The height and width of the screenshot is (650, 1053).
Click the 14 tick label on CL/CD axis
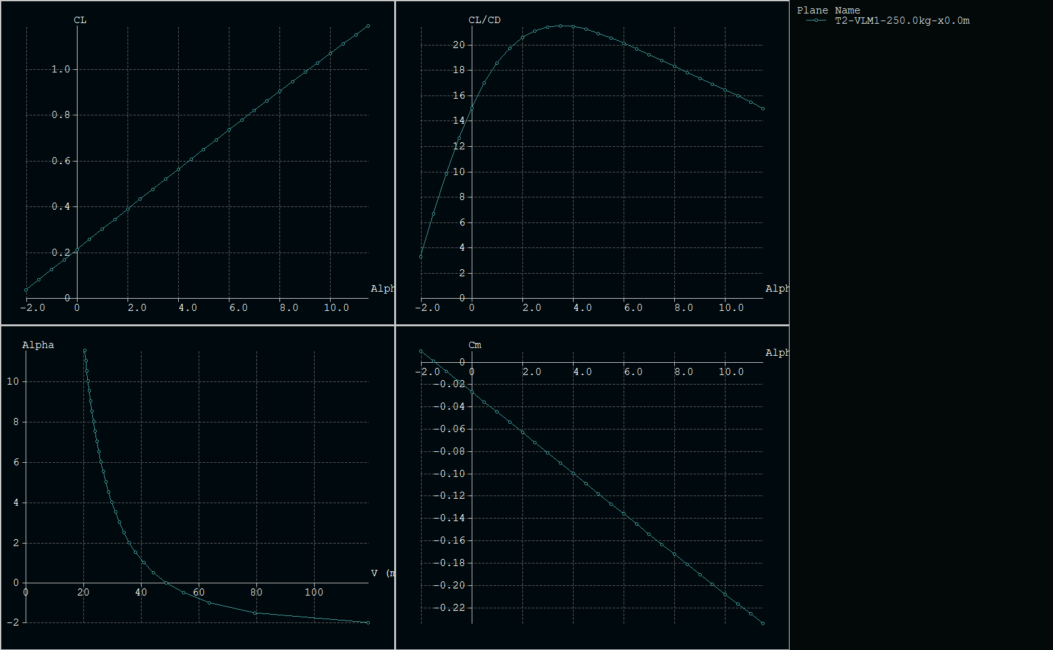(458, 121)
